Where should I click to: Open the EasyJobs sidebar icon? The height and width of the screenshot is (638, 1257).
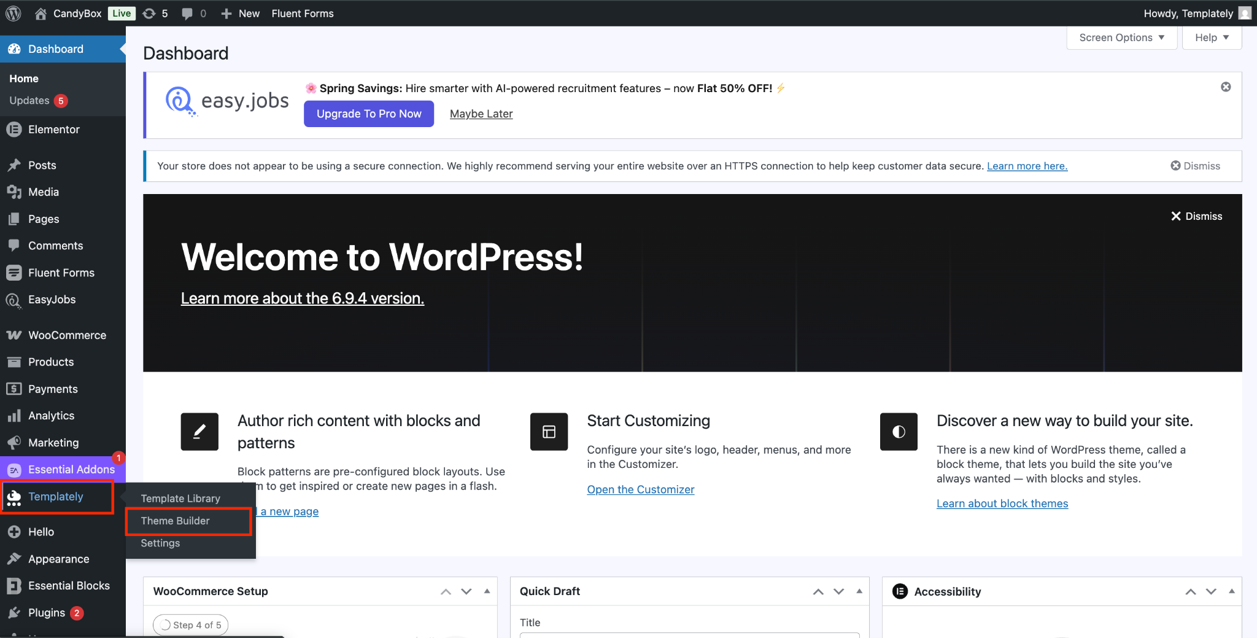pyautogui.click(x=14, y=300)
